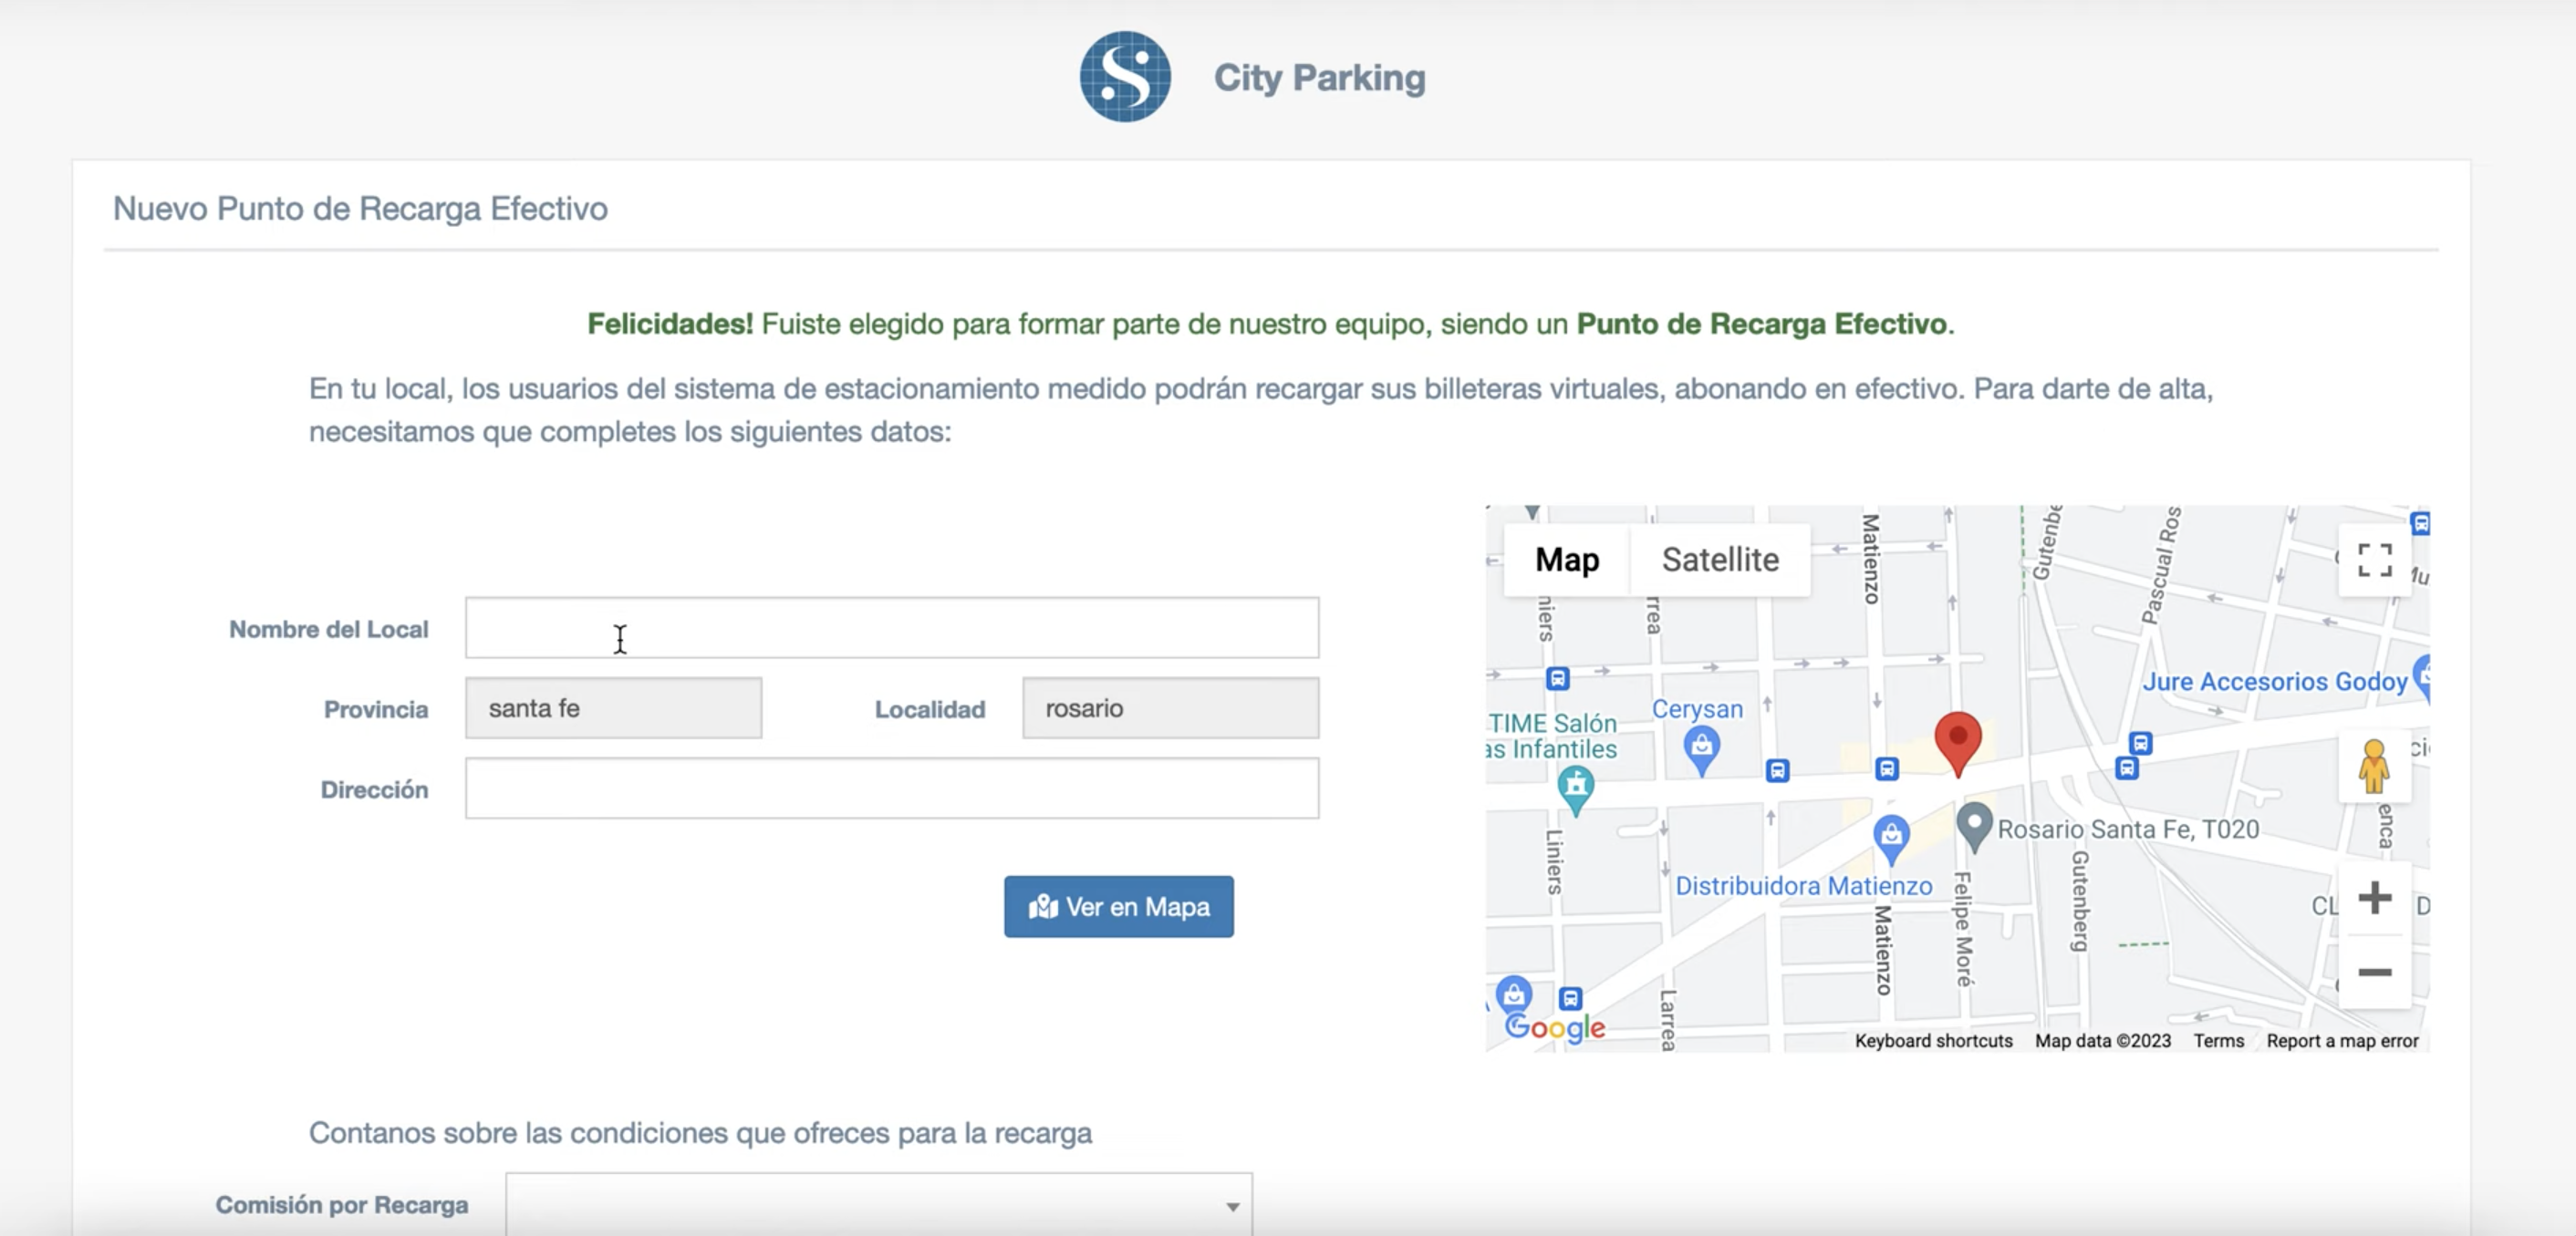Click the red location pin on the map
The height and width of the screenshot is (1236, 2576).
[1957, 740]
